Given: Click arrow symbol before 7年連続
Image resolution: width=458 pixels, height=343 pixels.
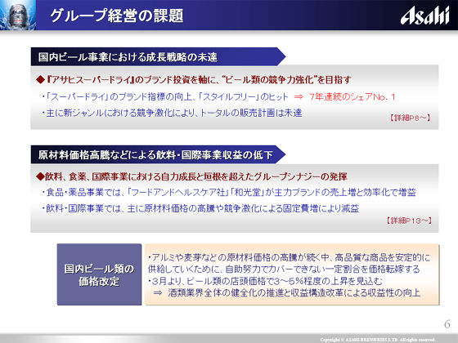Looking at the screenshot, I should click(299, 97).
